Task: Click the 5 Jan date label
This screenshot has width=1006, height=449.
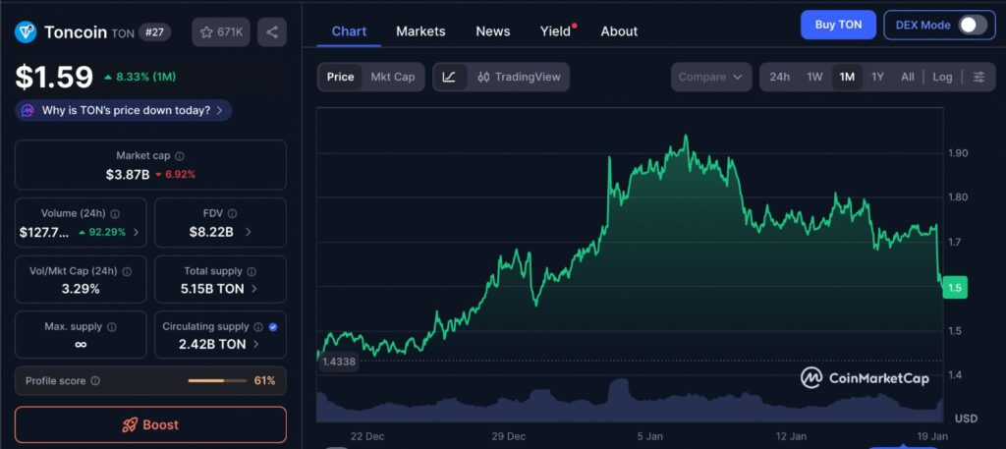Action: pos(650,437)
